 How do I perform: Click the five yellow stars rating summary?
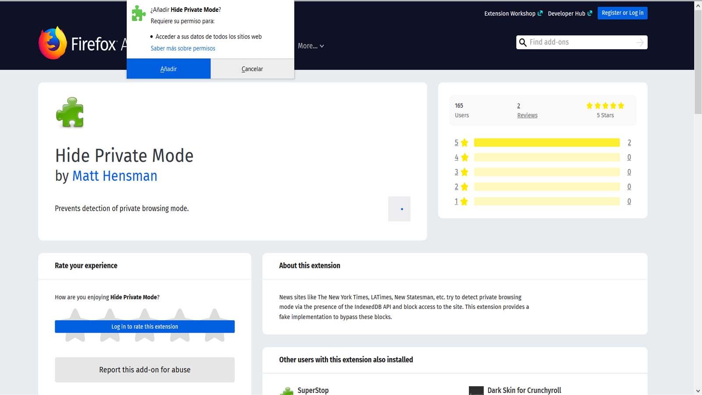point(605,105)
